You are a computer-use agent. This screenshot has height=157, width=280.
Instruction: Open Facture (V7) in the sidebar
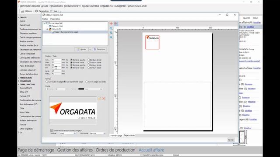tap(25, 96)
